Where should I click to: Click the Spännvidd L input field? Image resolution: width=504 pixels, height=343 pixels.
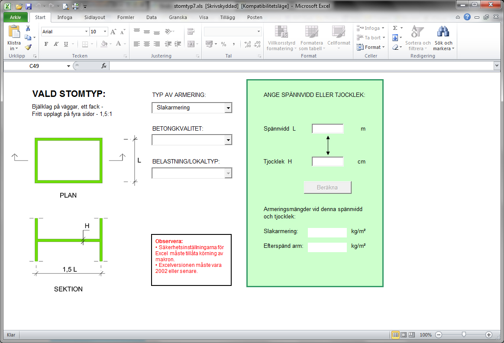[x=327, y=129]
